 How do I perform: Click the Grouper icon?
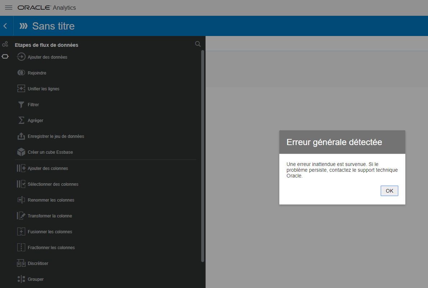click(x=21, y=279)
